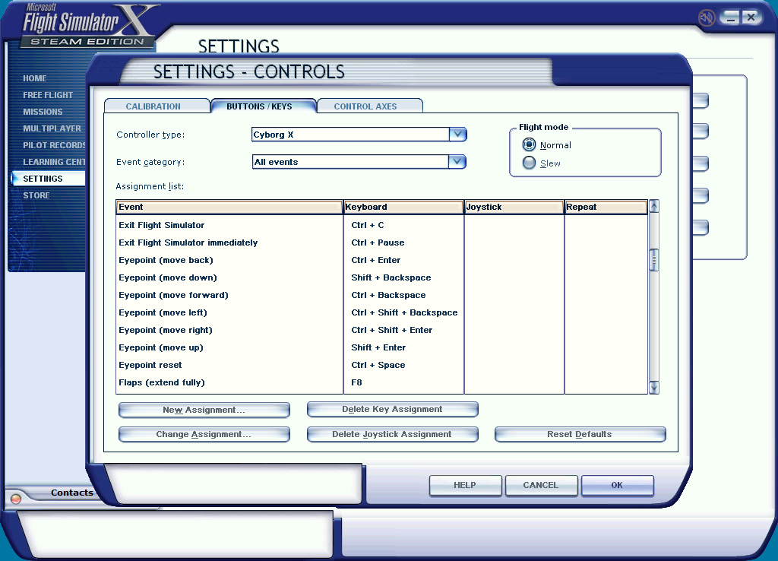Open the Contacts panel label
778x561 pixels.
click(72, 493)
